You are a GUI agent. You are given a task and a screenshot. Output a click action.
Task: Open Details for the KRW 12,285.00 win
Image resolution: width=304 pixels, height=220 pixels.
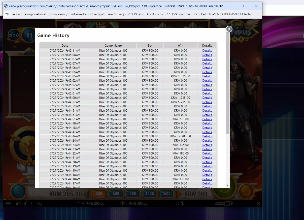click(207, 136)
